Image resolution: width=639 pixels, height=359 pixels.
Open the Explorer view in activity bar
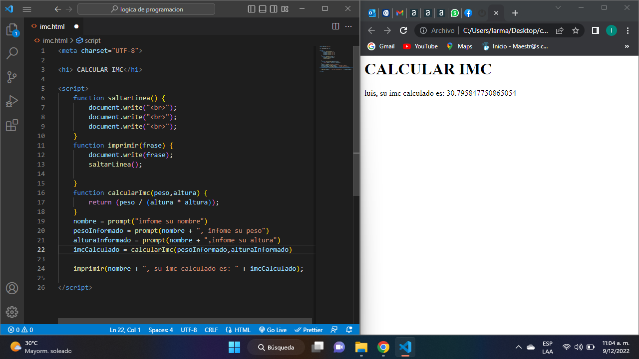[x=12, y=30]
